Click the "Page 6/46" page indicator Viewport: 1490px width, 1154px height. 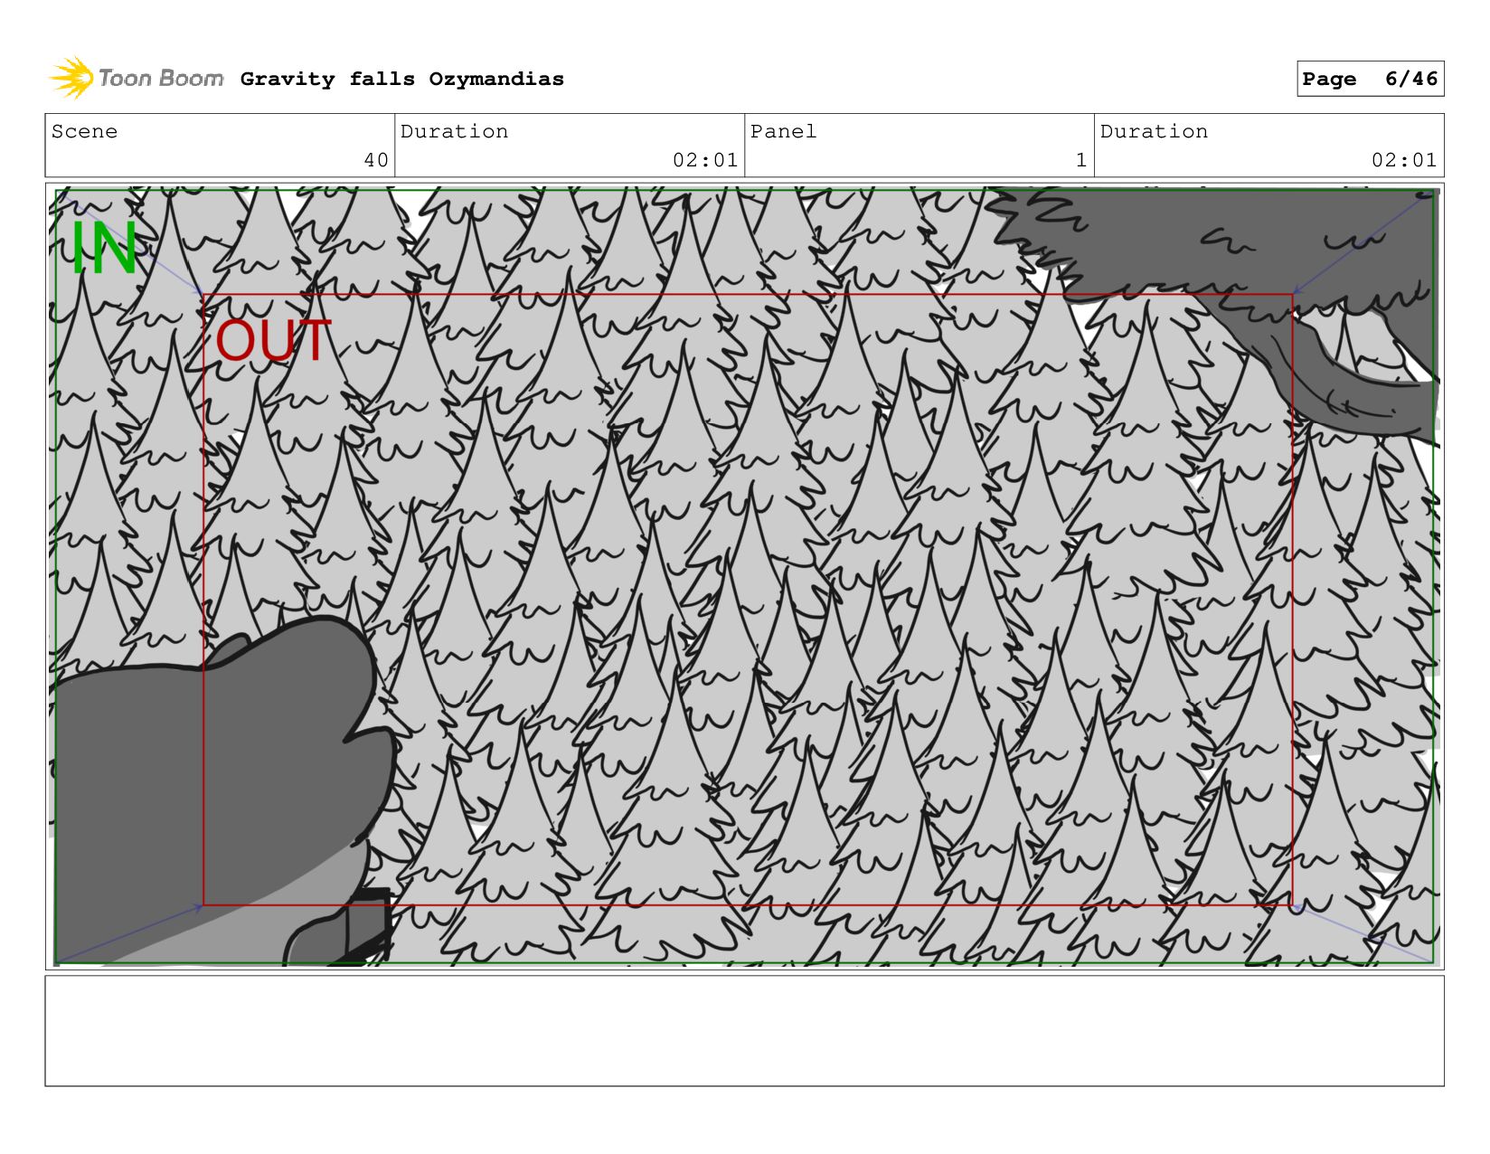click(1370, 79)
